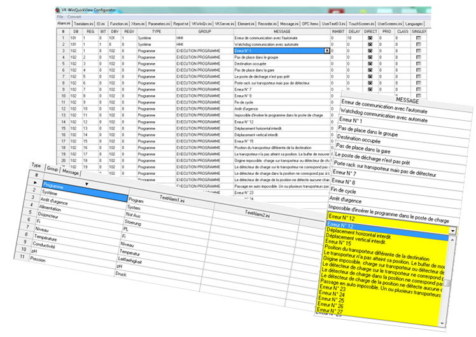Select 'Conductivité' in the Type list
The width and height of the screenshot is (476, 337).
tap(44, 245)
